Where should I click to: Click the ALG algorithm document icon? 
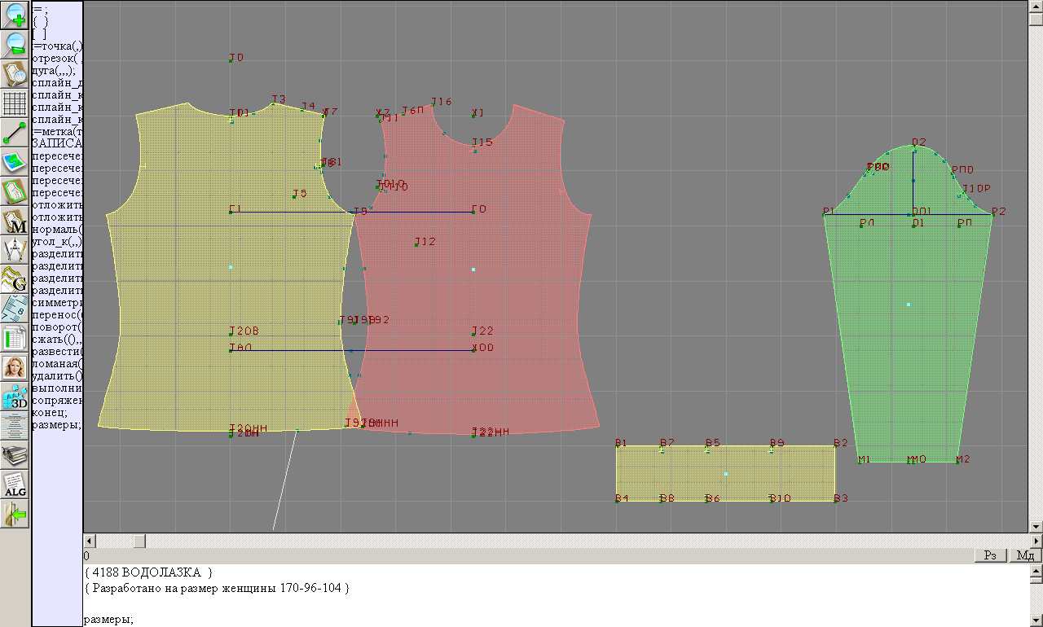pyautogui.click(x=15, y=484)
